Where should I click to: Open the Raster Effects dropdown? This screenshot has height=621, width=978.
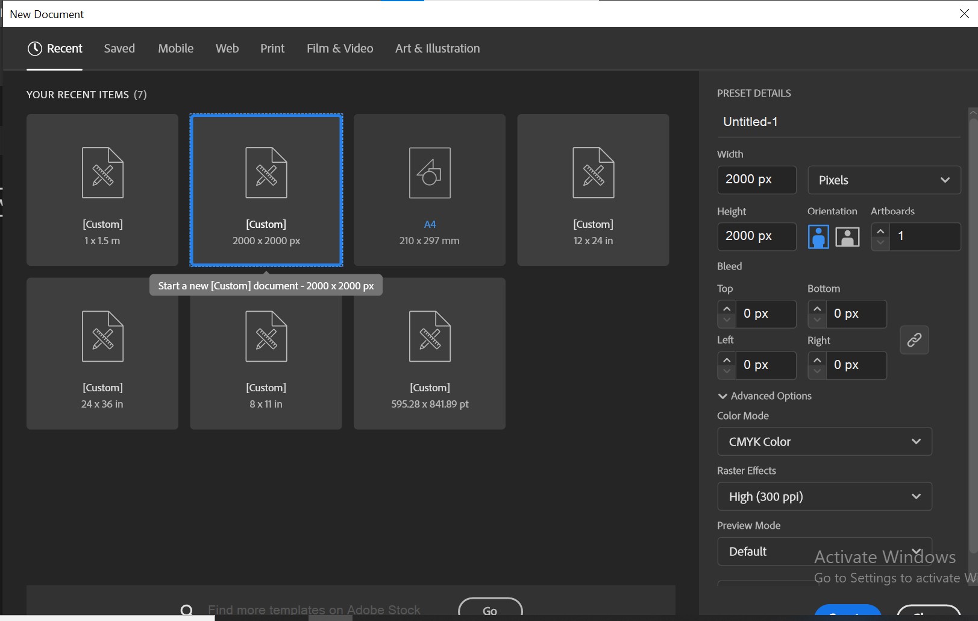click(x=824, y=497)
